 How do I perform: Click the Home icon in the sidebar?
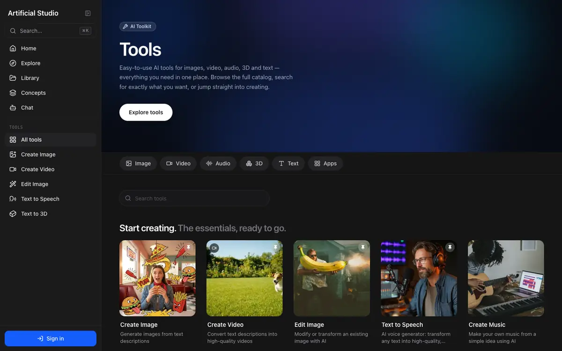pyautogui.click(x=13, y=48)
